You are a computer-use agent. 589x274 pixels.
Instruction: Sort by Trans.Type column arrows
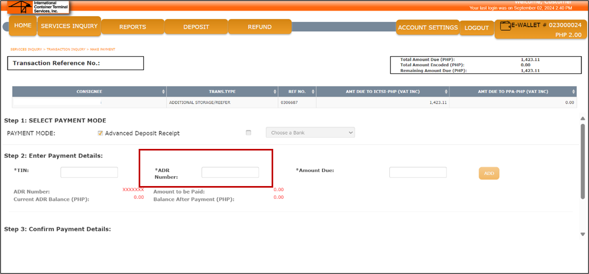coord(275,92)
